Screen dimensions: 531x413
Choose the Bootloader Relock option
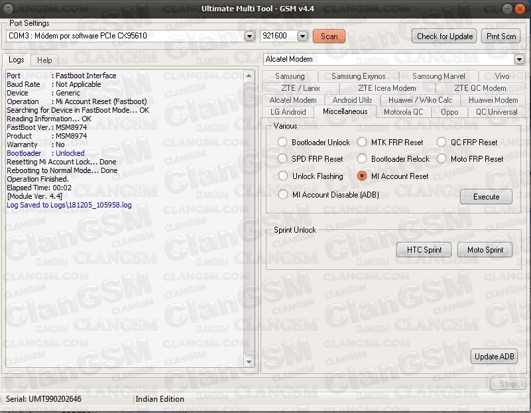[362, 158]
